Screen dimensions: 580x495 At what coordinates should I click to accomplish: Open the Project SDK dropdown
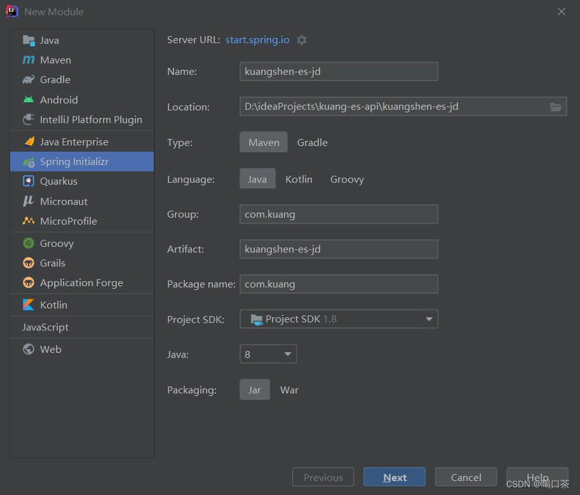339,319
